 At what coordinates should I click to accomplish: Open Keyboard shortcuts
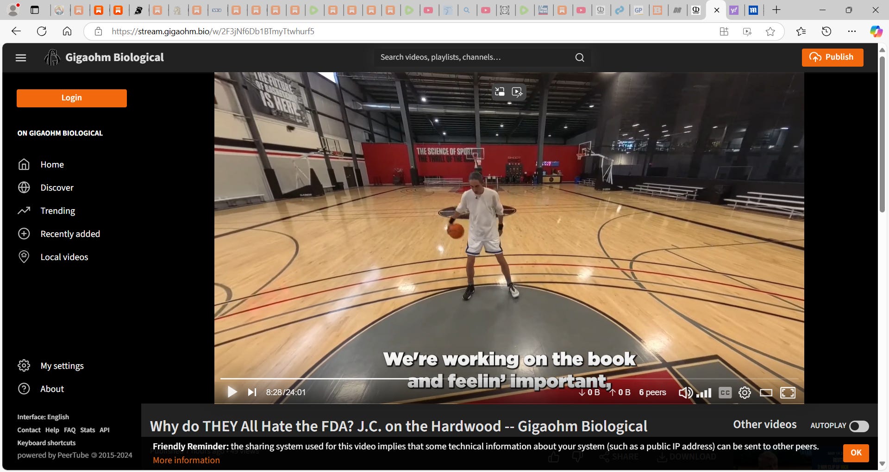click(x=46, y=443)
